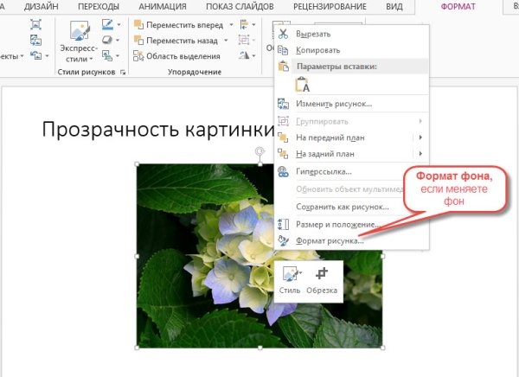Select Группировать in the context menu
The image size is (519, 377).
tap(352, 121)
